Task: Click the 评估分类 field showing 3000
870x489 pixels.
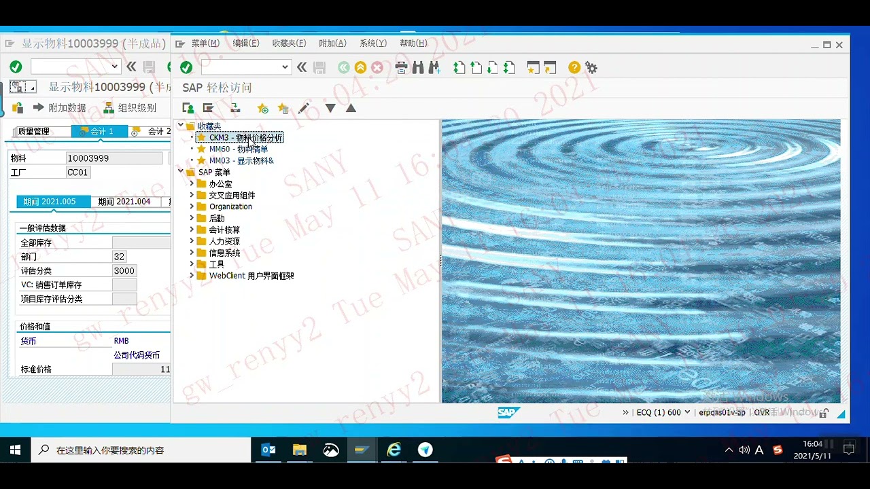Action: coord(124,270)
